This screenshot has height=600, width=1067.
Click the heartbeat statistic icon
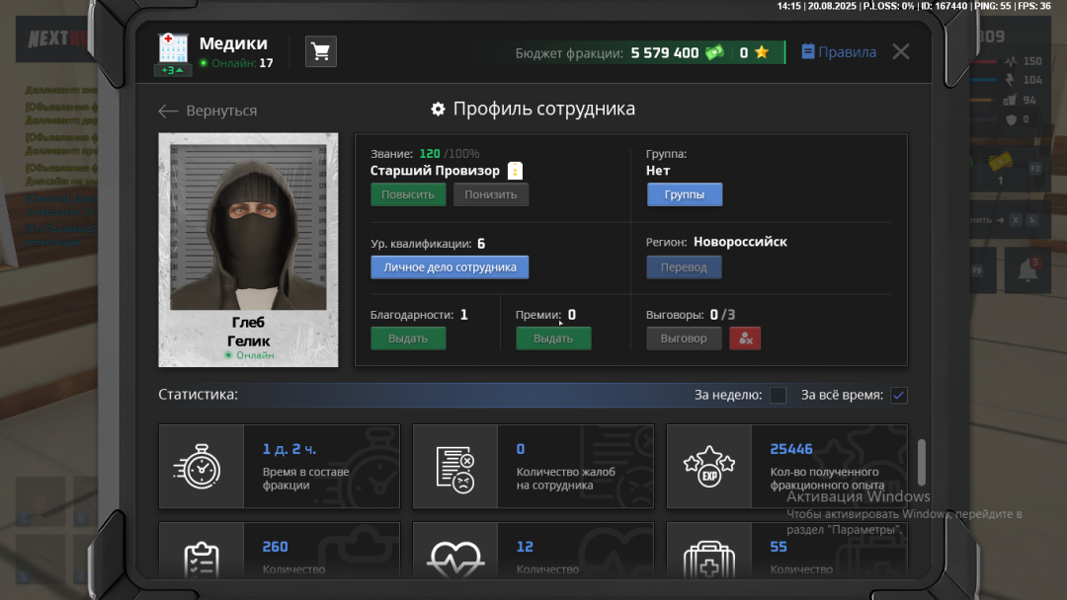[455, 560]
